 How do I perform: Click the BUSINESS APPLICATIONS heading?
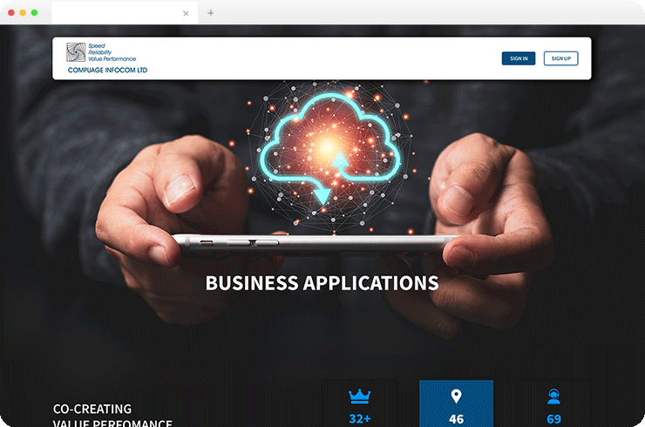coord(322,283)
